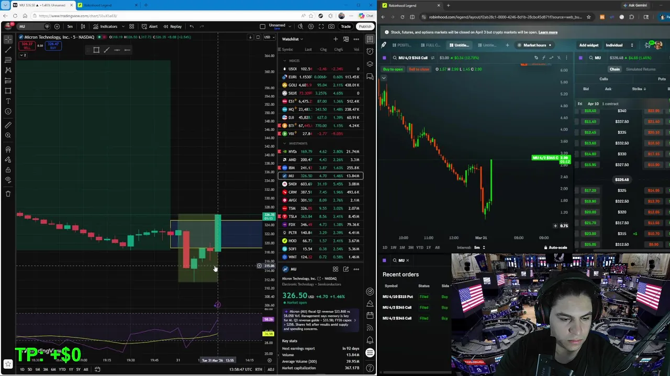Image resolution: width=670 pixels, height=376 pixels.
Task: Open the Learn more link in Robinhood banner
Action: click(548, 32)
